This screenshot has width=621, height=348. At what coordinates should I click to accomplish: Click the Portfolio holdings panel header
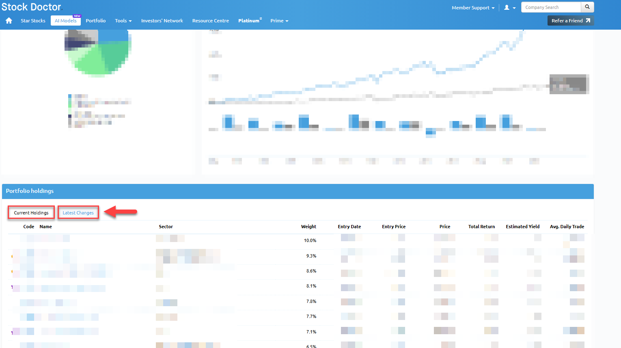(x=298, y=191)
